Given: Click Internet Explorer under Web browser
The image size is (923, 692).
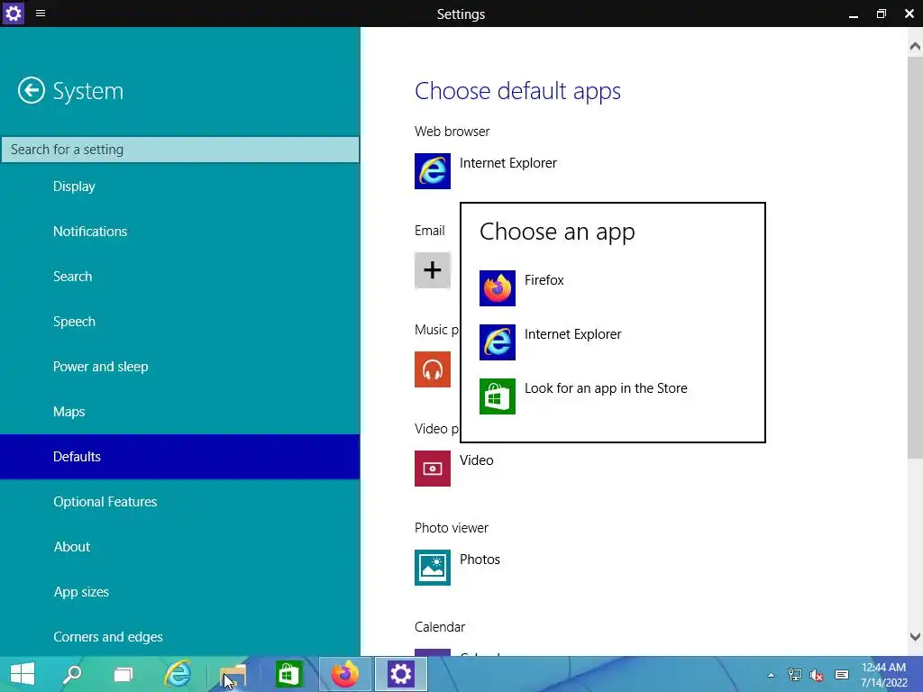Looking at the screenshot, I should point(508,163).
